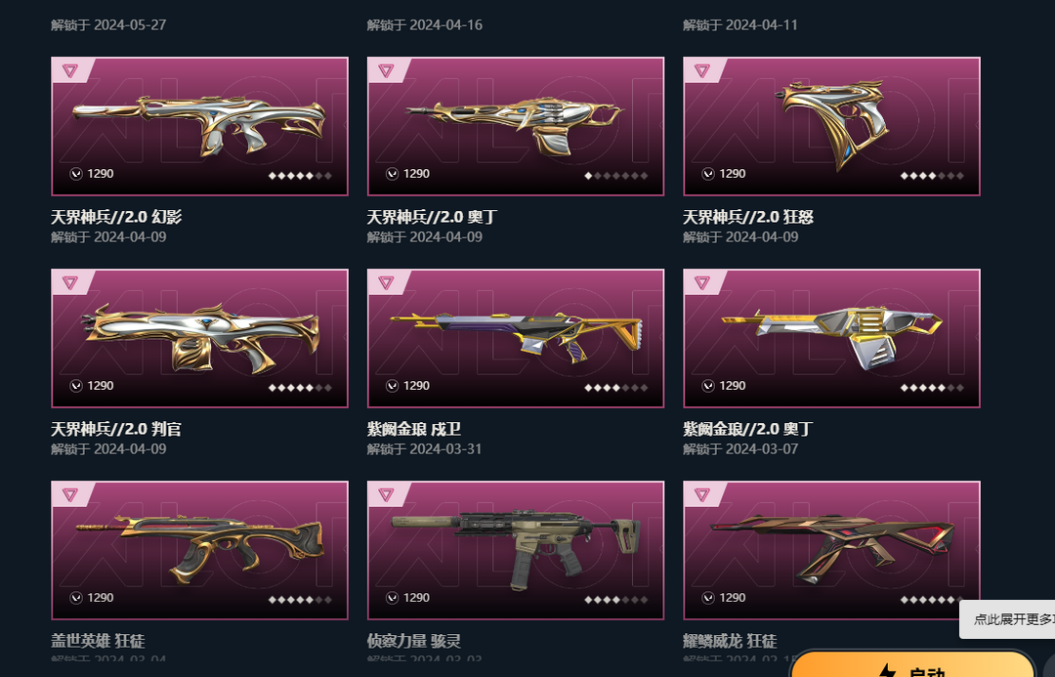Image resolution: width=1055 pixels, height=677 pixels.
Task: Click the 侦察力量 骇灵 skin name
Action: [414, 641]
